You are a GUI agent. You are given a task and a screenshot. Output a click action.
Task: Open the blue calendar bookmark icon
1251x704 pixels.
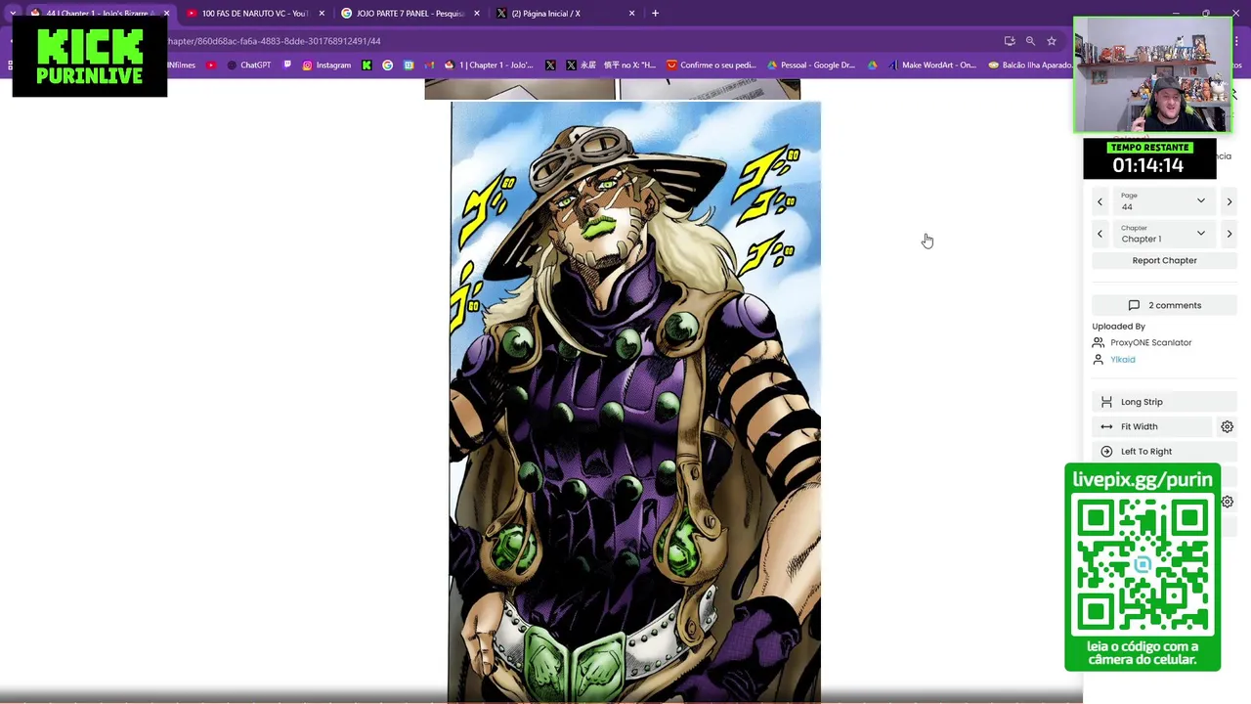click(409, 66)
